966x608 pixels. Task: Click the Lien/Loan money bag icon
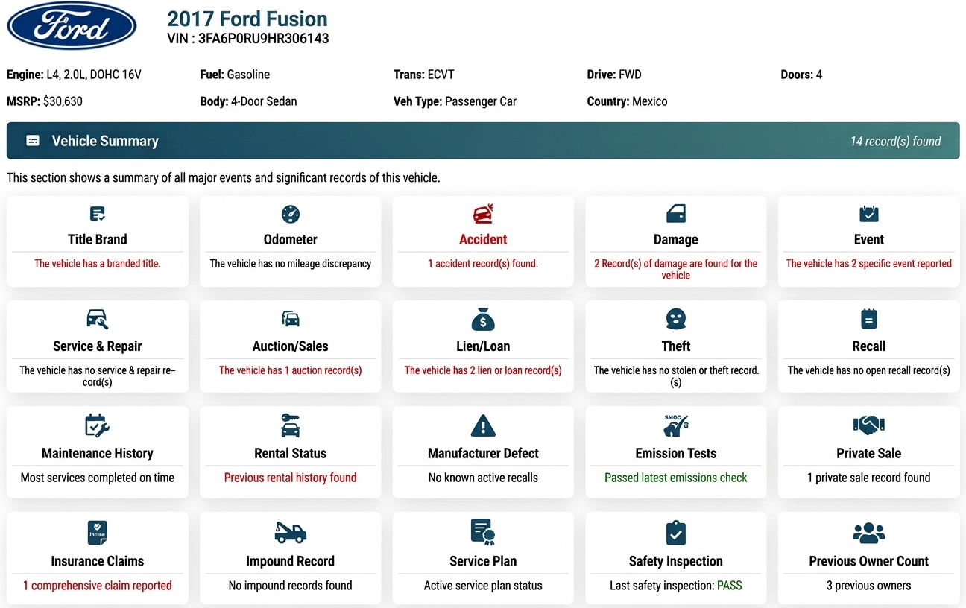(483, 320)
